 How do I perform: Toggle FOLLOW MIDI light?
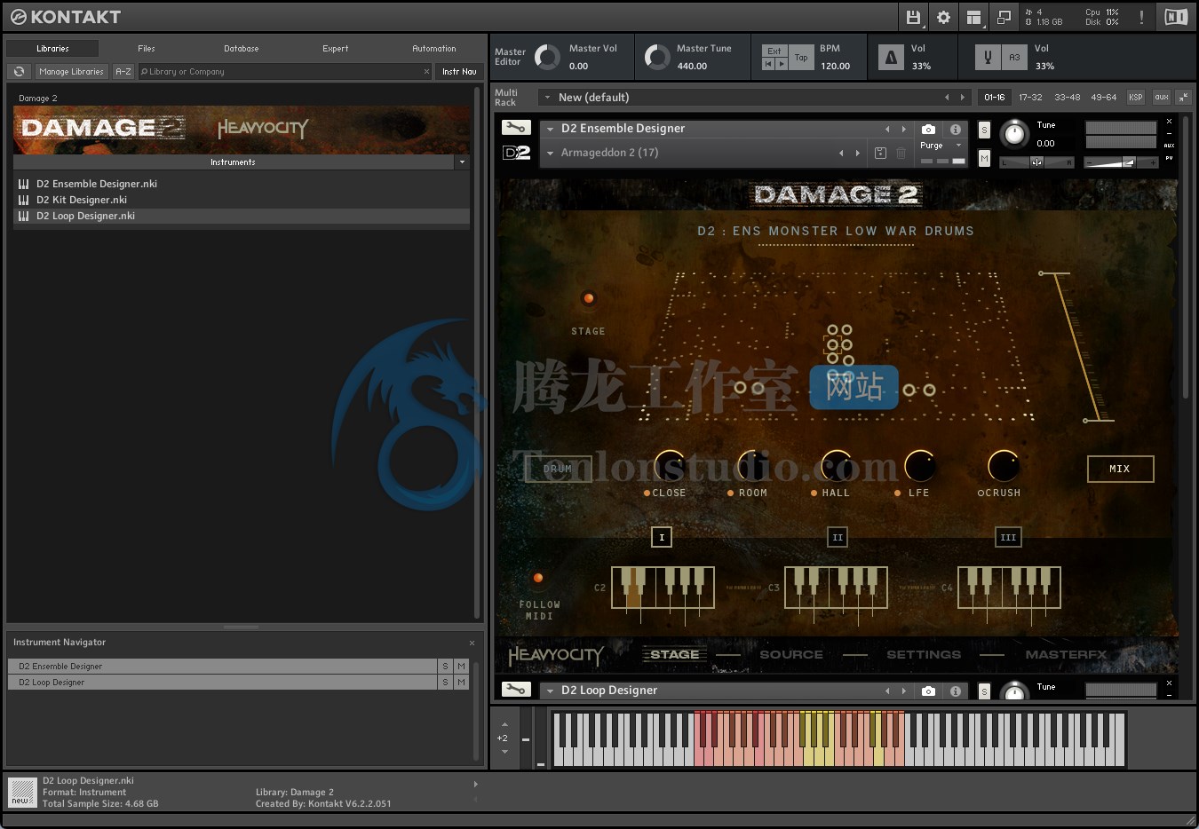click(x=538, y=578)
